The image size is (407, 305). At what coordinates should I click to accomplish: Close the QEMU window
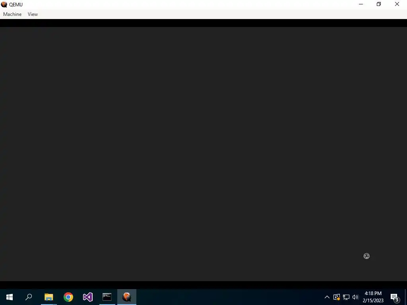(397, 4)
